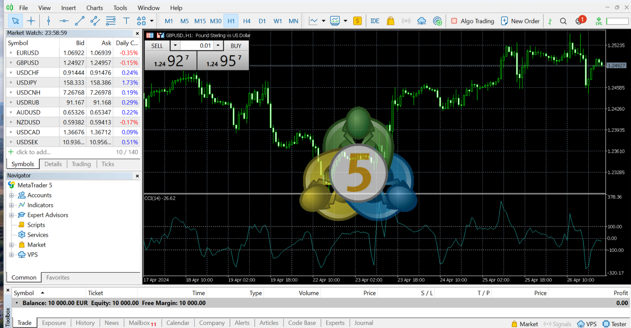Click the BUY button on chart

click(x=236, y=46)
